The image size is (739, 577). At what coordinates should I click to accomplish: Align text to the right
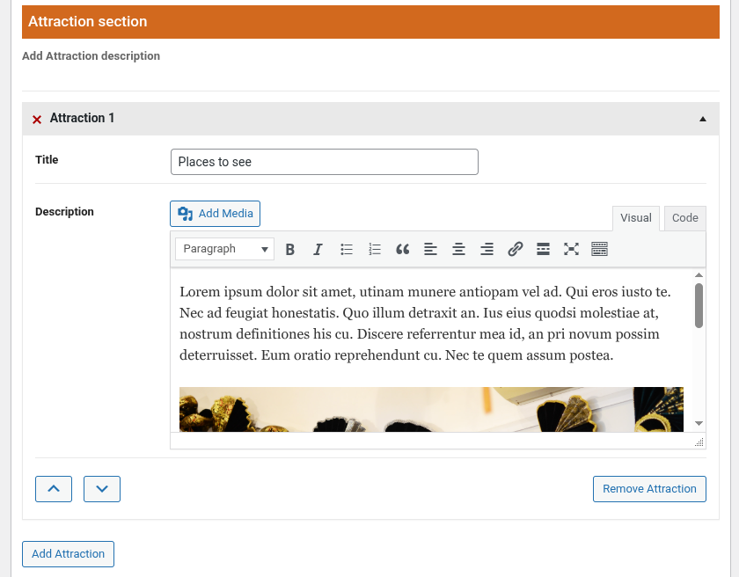tap(487, 250)
